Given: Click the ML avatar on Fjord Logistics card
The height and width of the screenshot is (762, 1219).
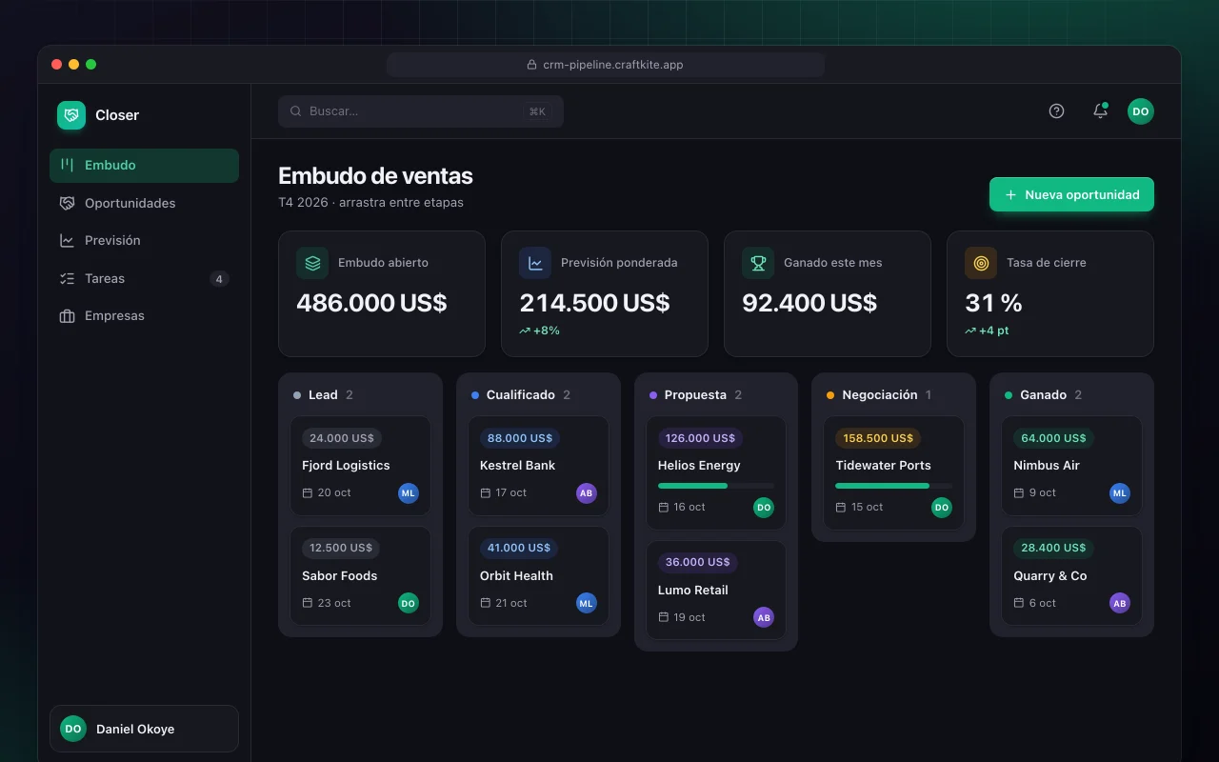Looking at the screenshot, I should 409,493.
